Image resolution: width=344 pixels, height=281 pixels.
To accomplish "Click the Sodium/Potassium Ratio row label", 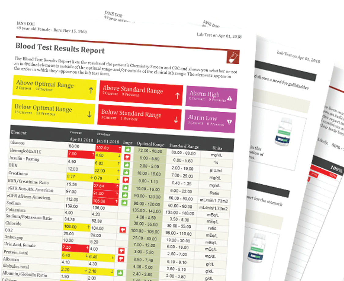I will click(29, 217).
